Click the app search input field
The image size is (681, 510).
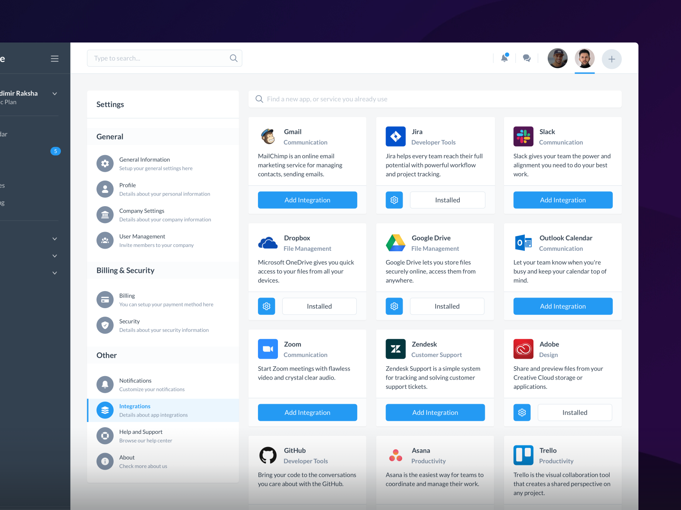435,99
